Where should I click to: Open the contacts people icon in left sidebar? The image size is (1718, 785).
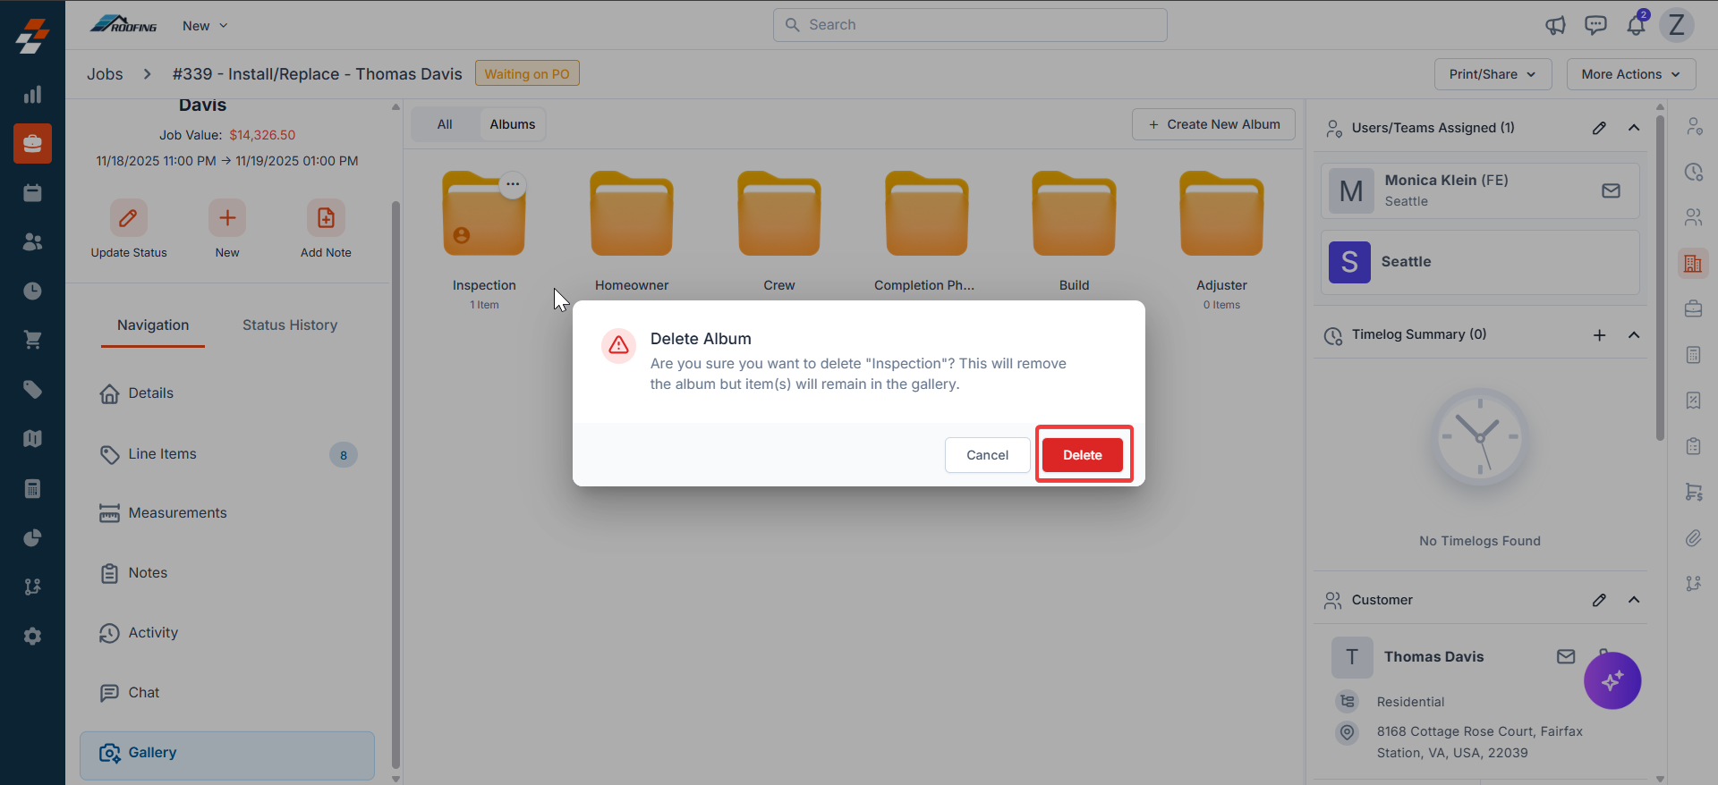32,242
